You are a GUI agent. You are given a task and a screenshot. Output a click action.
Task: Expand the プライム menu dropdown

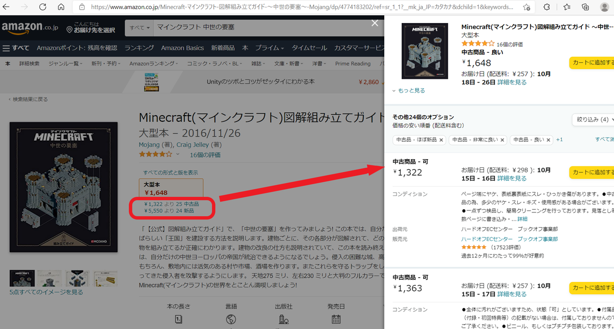pyautogui.click(x=269, y=48)
